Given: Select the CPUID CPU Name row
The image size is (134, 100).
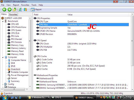Looking at the screenshot, I should [81, 31].
